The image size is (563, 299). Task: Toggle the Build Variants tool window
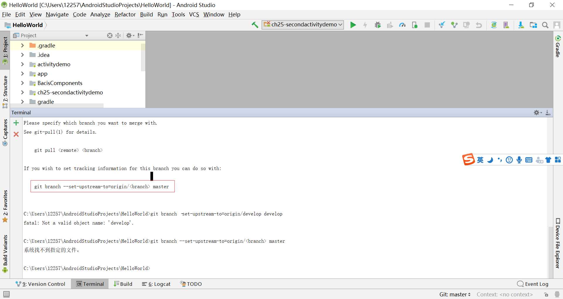(5, 254)
